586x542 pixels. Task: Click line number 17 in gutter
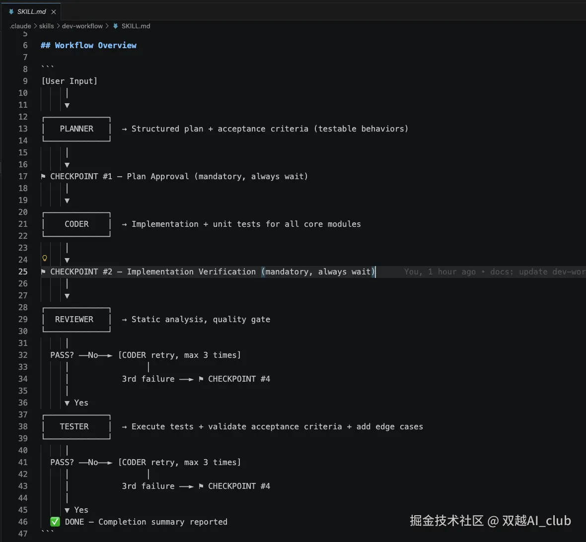pyautogui.click(x=23, y=176)
